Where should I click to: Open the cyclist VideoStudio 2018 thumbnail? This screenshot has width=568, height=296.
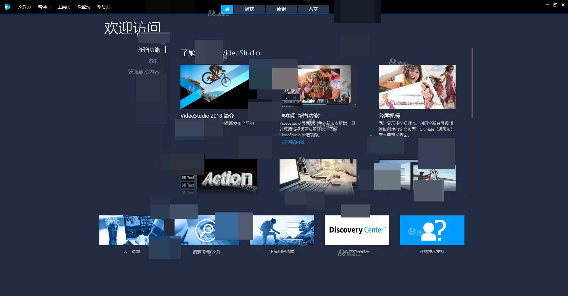pos(219,87)
